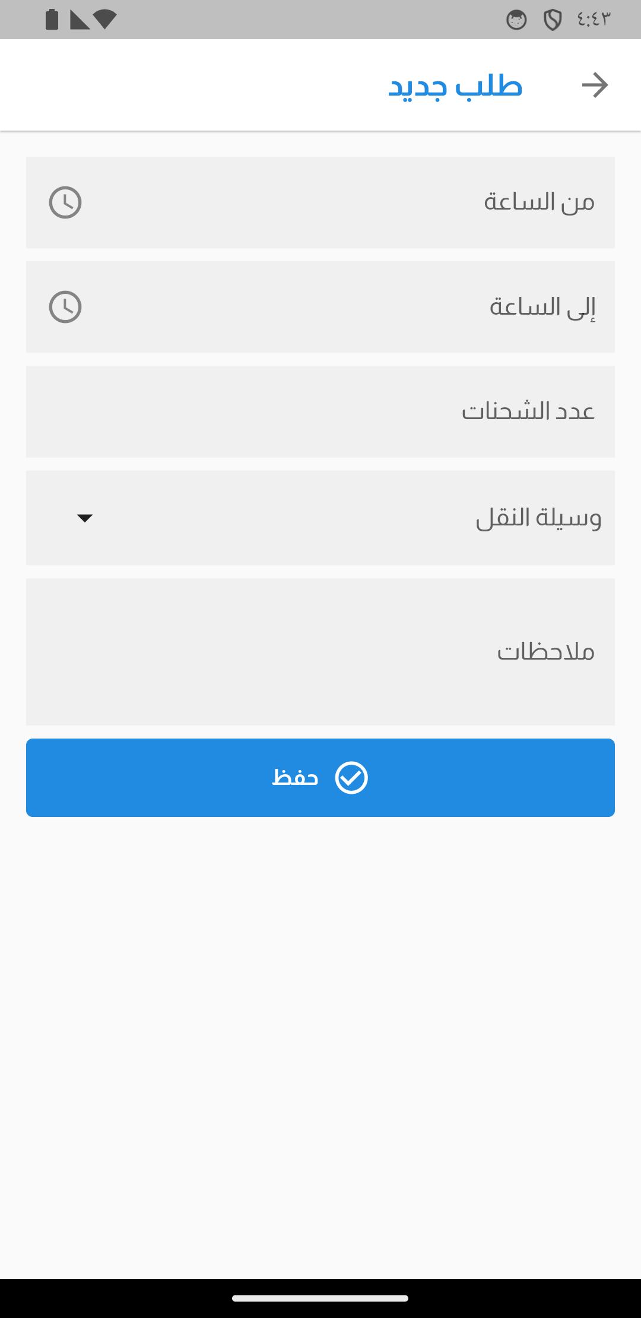Tap the shield icon in status bar
The width and height of the screenshot is (641, 1318).
[553, 20]
